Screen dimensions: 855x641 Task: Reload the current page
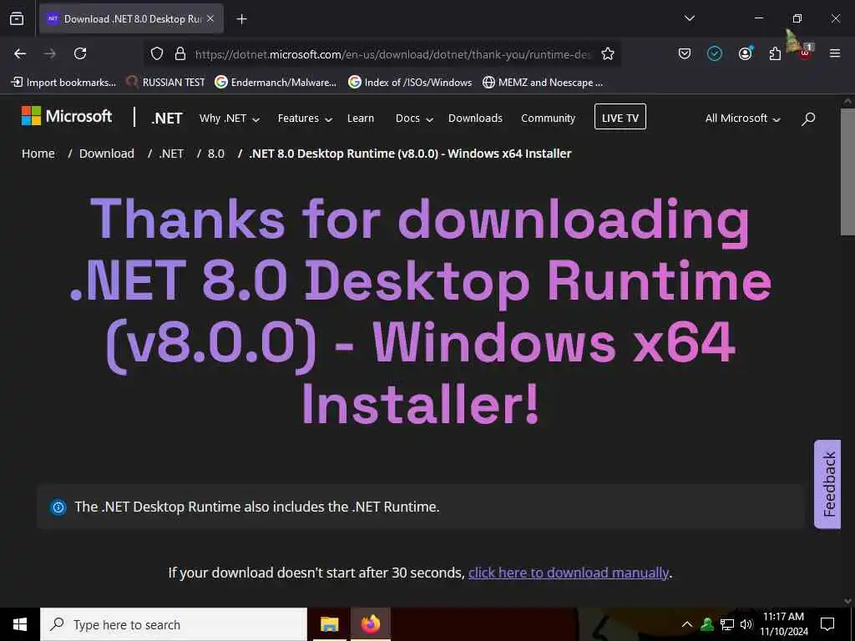[80, 53]
